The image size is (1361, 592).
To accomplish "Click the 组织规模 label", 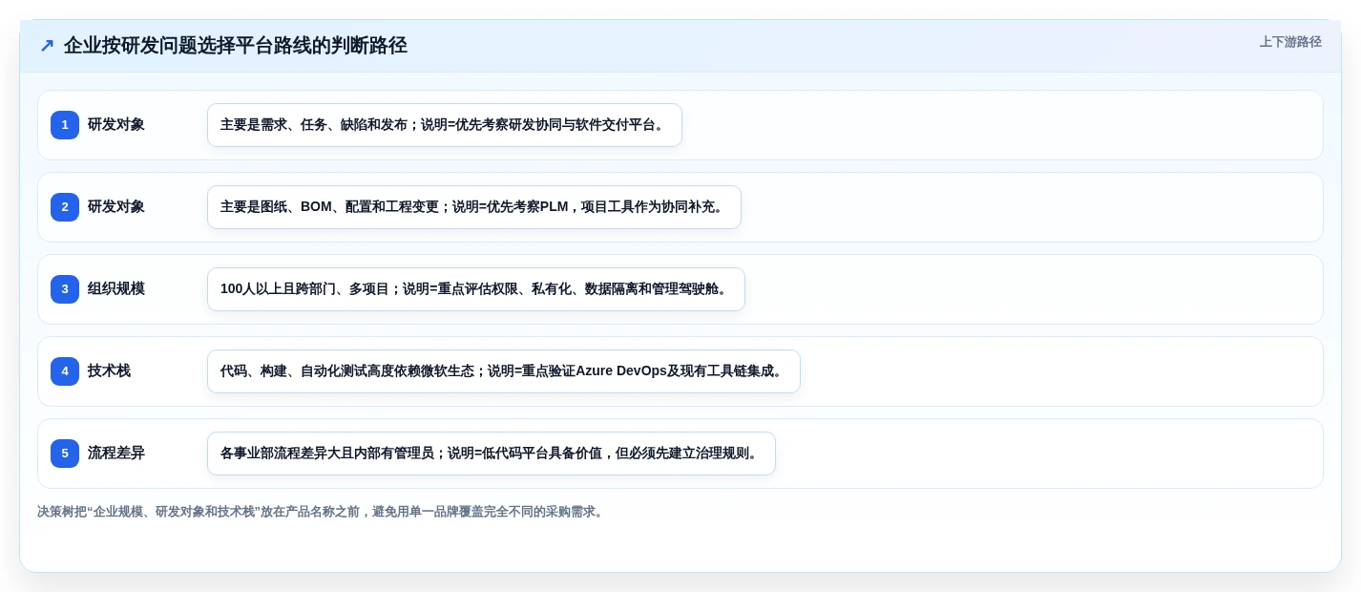I will coord(116,289).
